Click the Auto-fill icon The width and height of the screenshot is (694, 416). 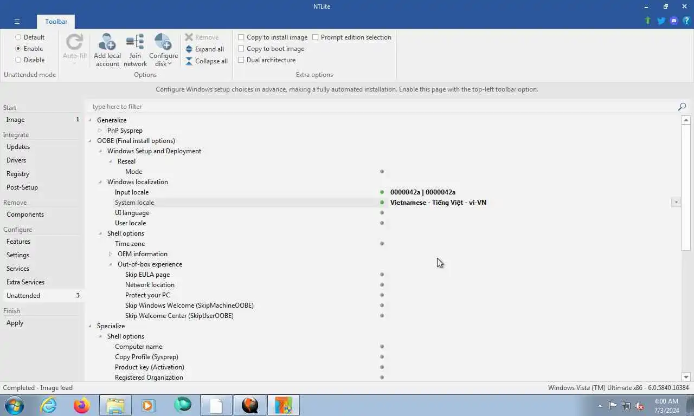74,43
